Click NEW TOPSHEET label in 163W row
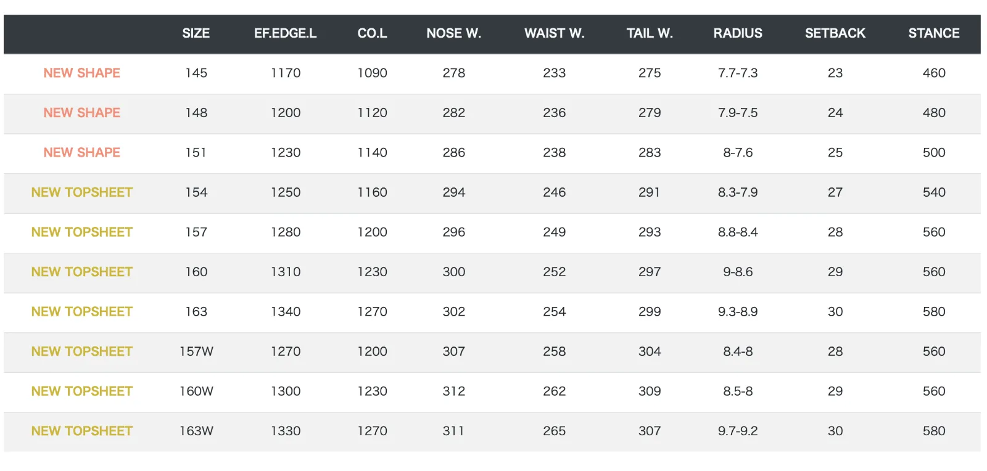The width and height of the screenshot is (987, 471). [81, 431]
